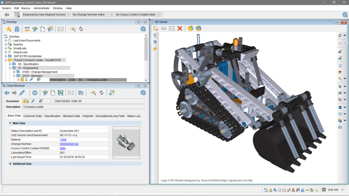Viewport: 349px width, 196px height.
Task: Switch to the Customer Data tab
Action: click(32, 116)
